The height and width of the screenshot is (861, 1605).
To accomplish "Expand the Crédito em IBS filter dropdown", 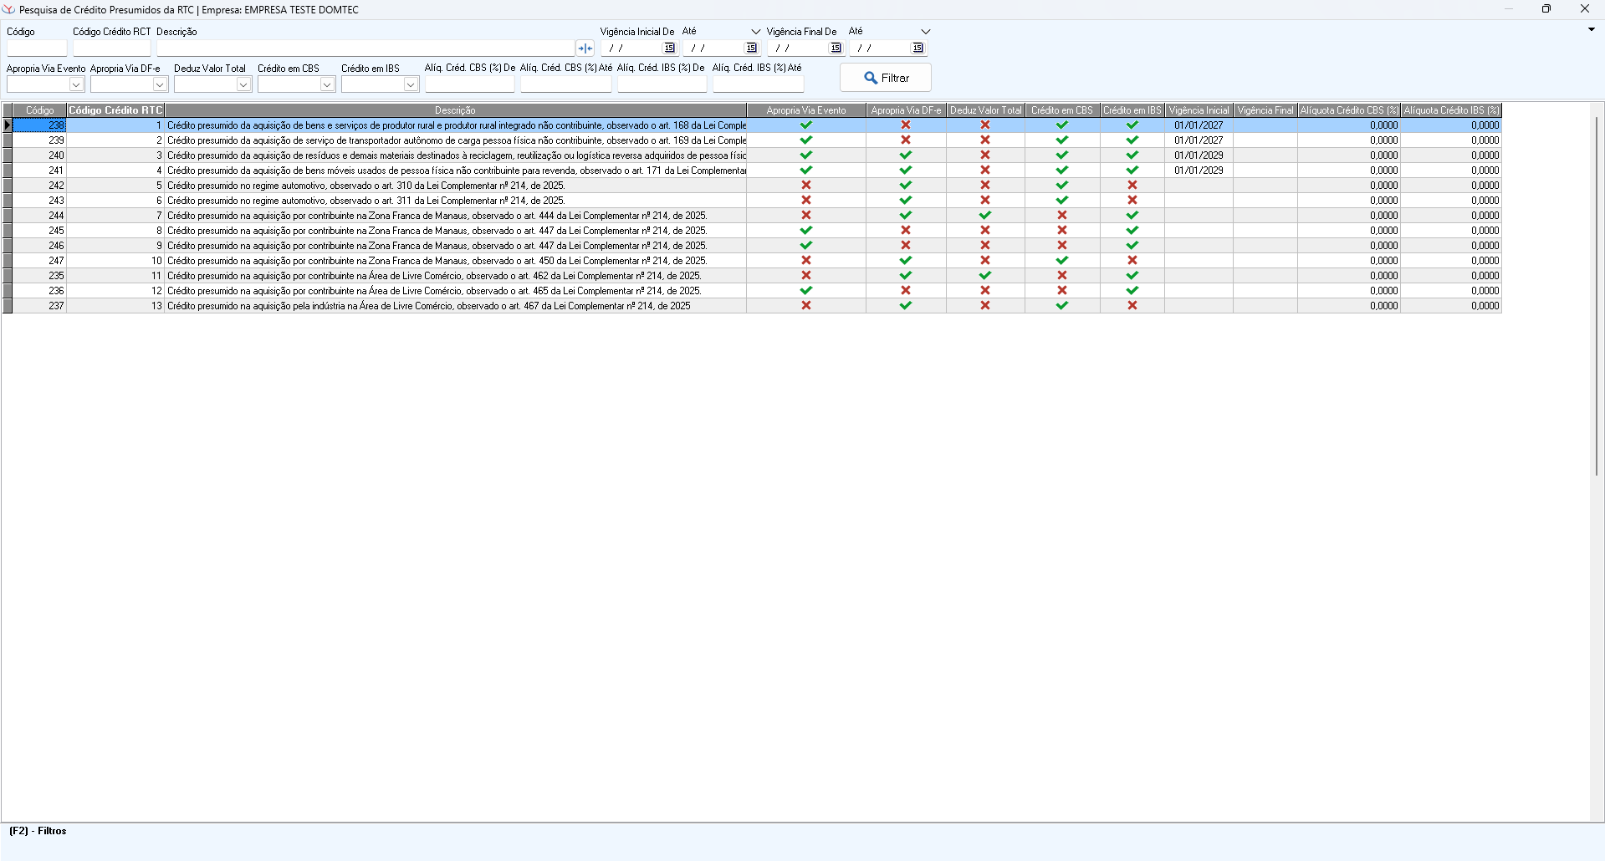I will tap(411, 84).
